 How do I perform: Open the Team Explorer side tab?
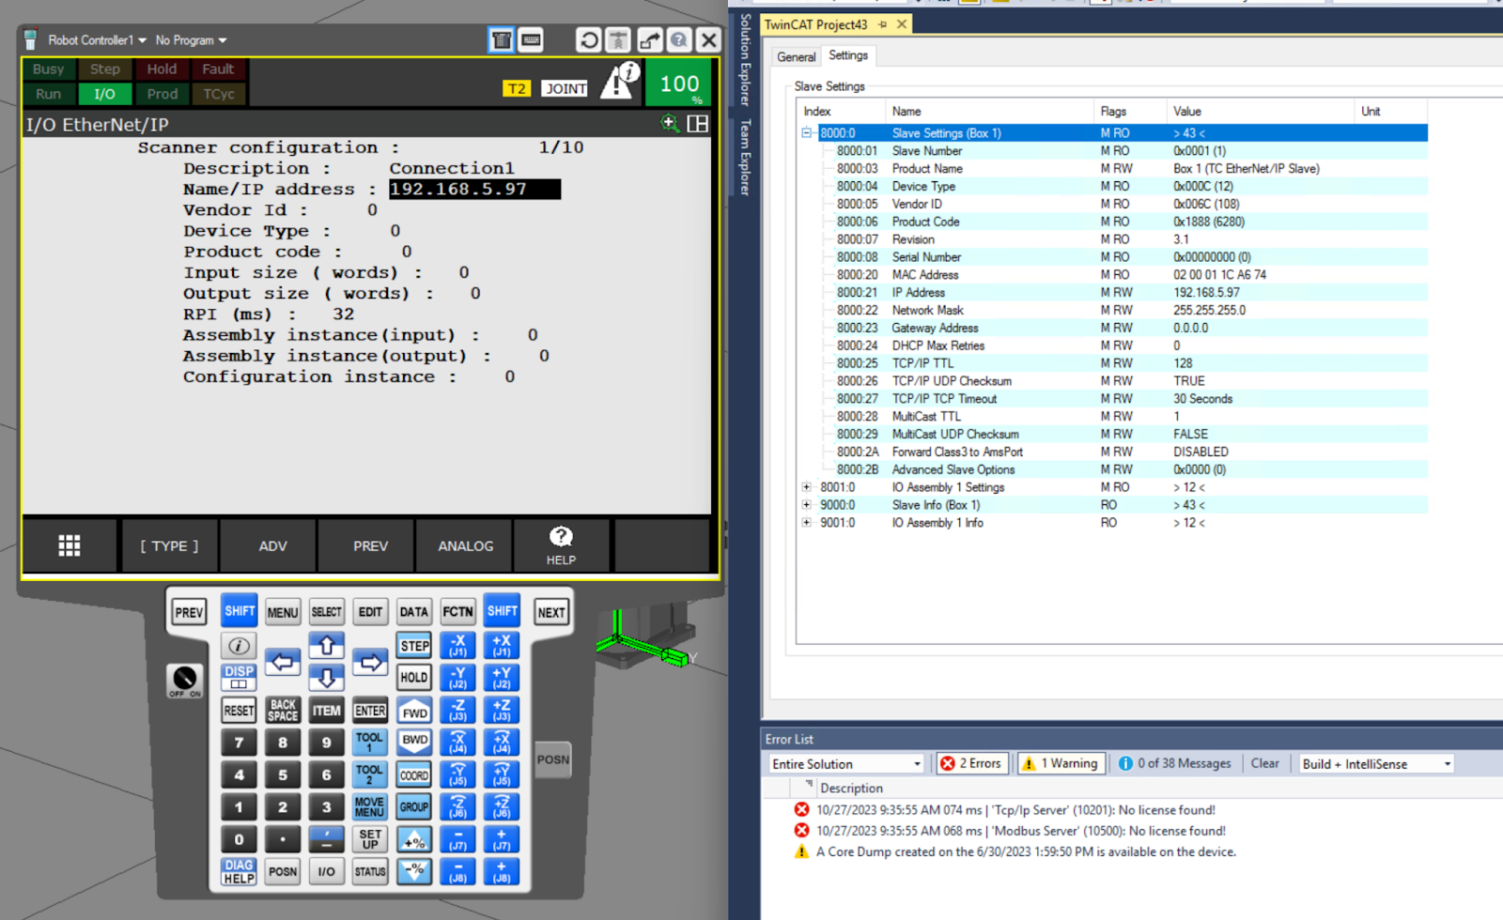point(745,158)
